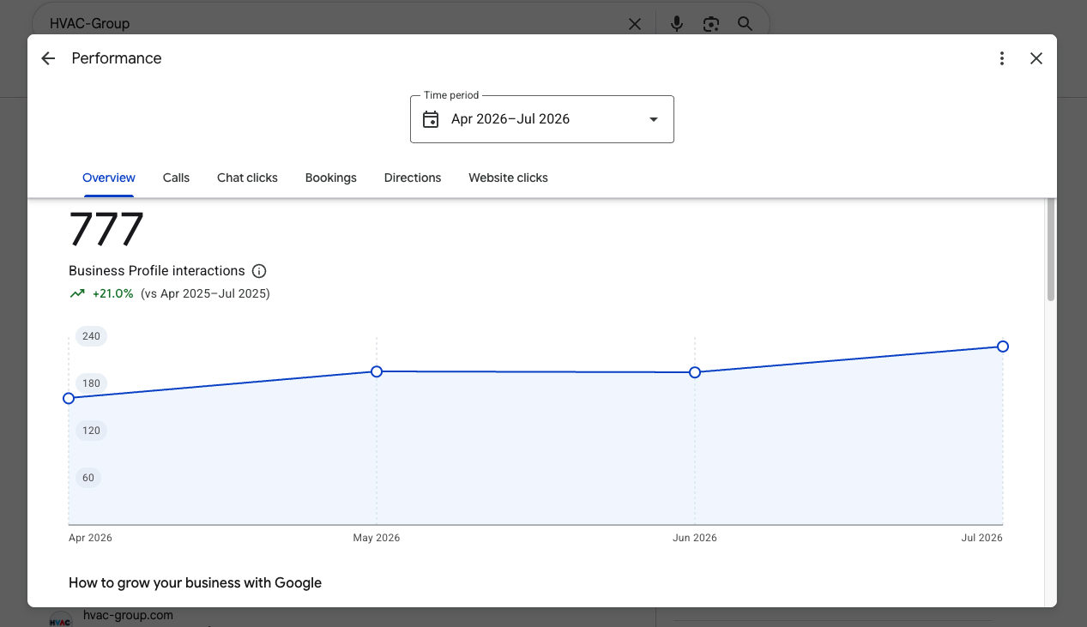Go to the Bookings tab
1087x627 pixels.
331,178
